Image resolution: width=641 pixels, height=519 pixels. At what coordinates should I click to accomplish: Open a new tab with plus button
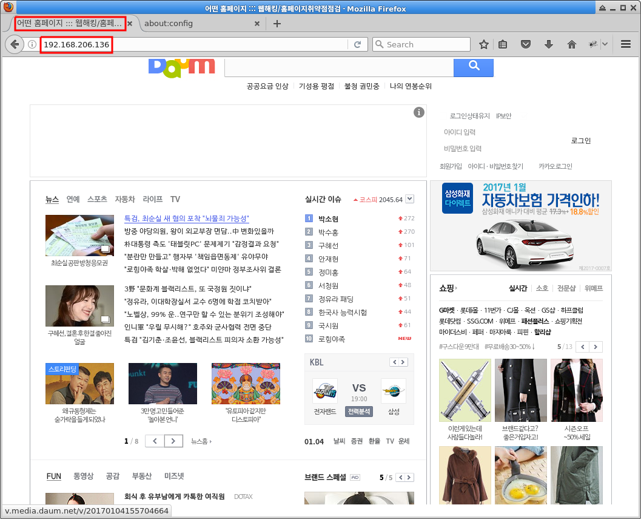click(277, 24)
